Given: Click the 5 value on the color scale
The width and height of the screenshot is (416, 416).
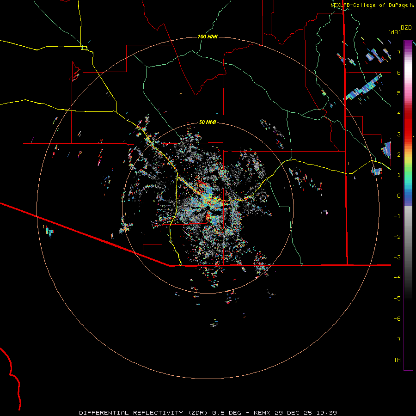Looking at the screenshot, I should pyautogui.click(x=399, y=93).
